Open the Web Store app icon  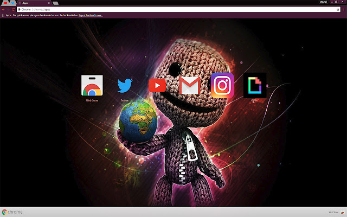click(92, 86)
